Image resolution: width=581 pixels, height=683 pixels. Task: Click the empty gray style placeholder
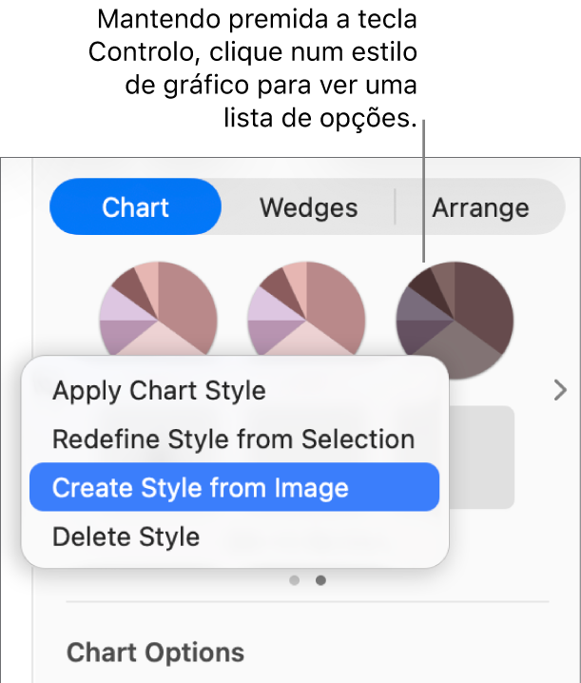click(x=483, y=457)
